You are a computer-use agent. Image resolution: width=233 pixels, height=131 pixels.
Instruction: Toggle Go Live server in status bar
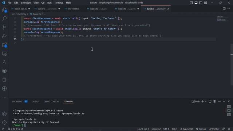coord(201,129)
